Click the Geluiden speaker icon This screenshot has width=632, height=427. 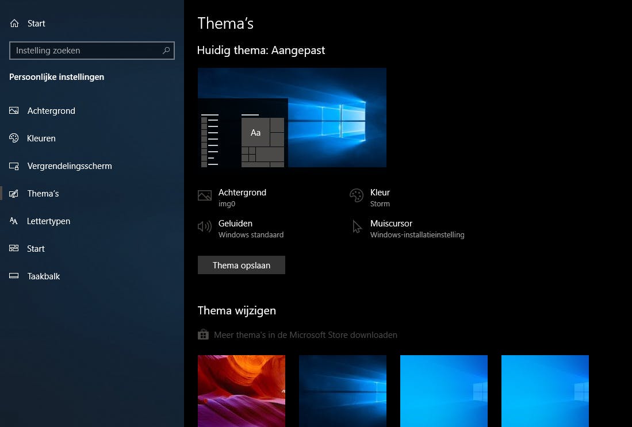point(205,226)
